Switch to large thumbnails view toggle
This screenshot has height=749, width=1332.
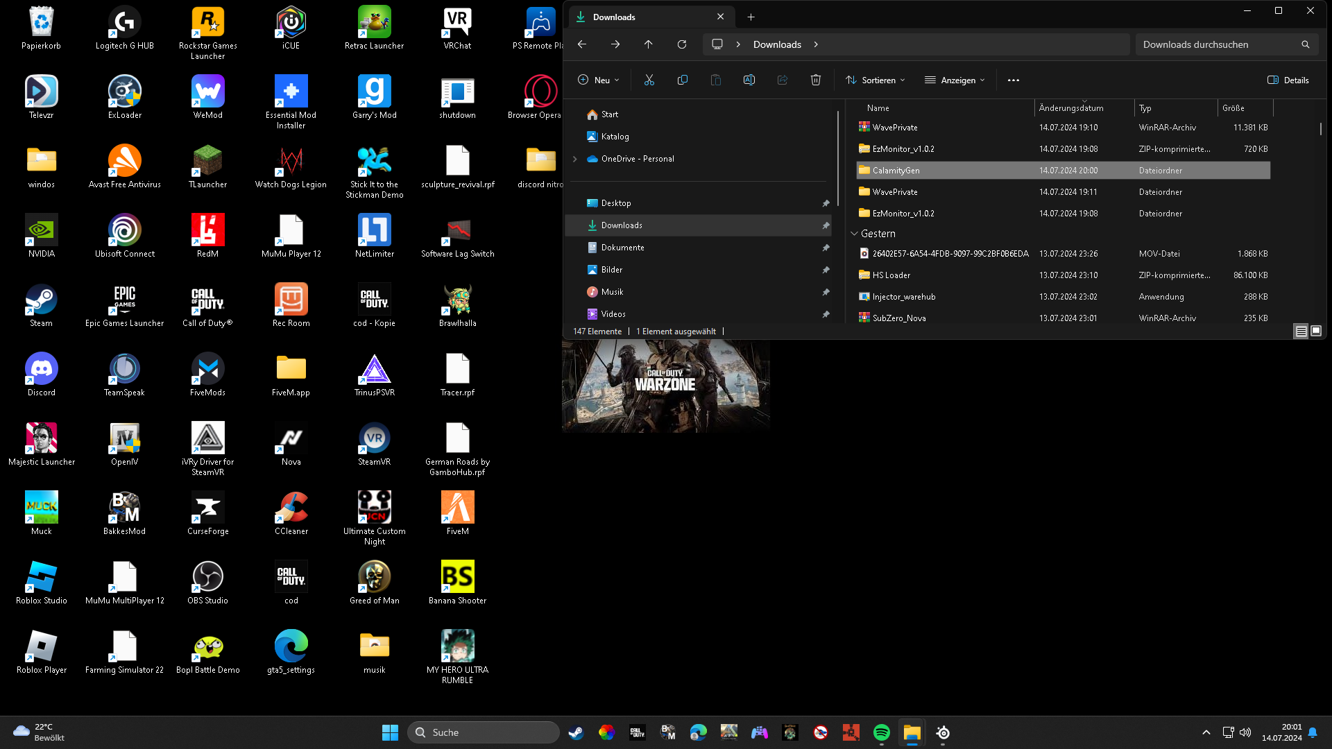[1316, 332]
